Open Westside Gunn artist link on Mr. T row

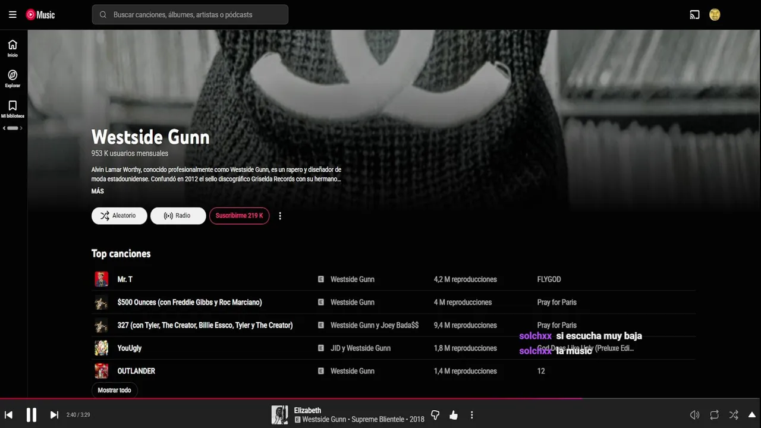(353, 279)
